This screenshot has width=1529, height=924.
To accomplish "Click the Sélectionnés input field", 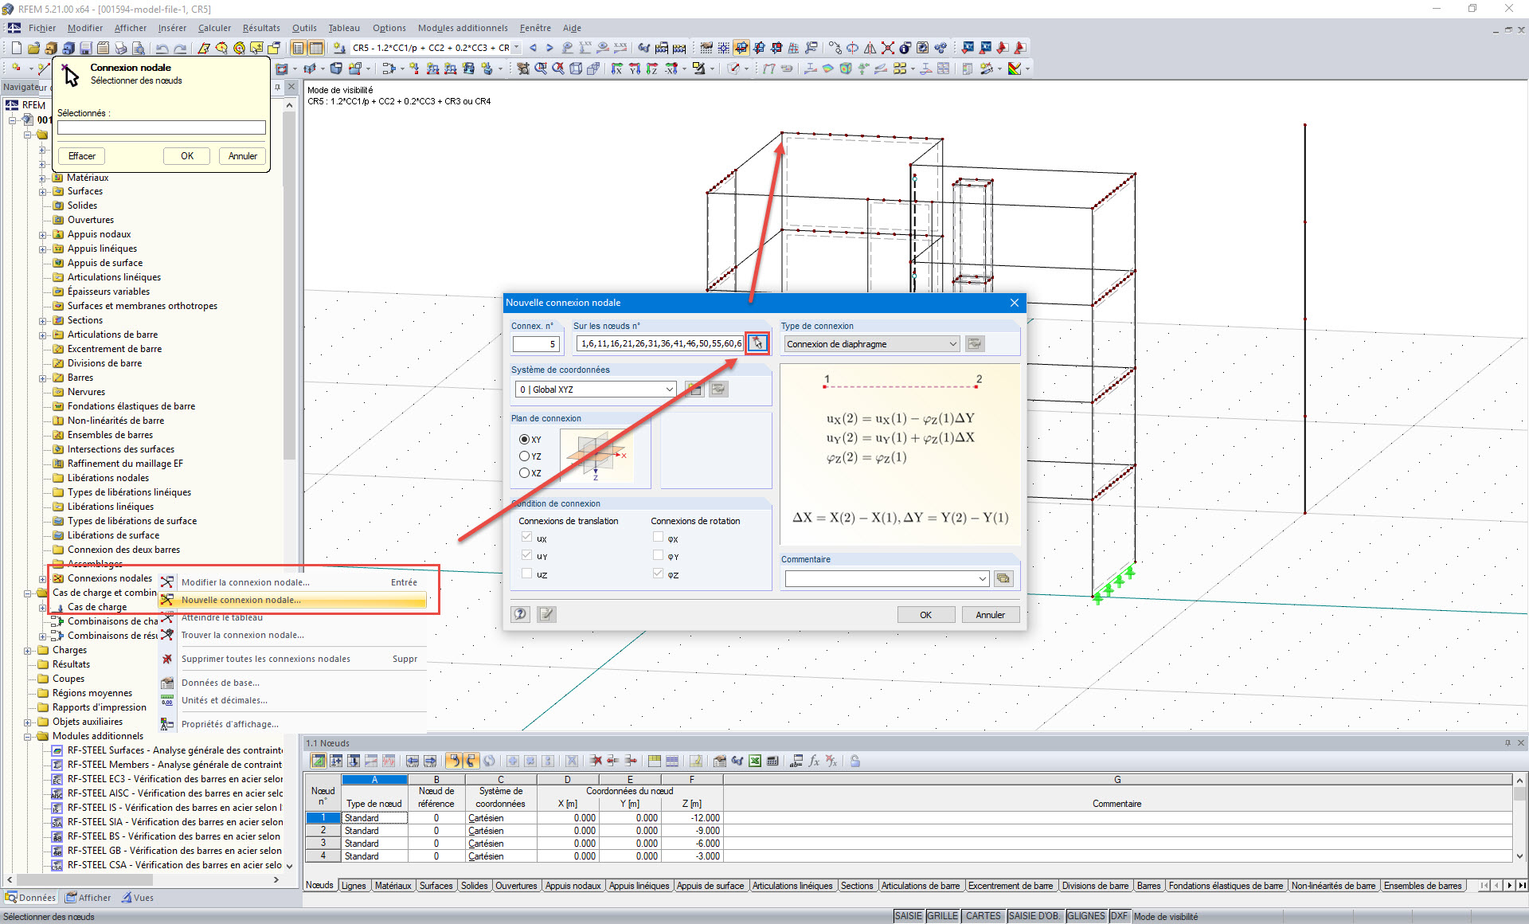I will pyautogui.click(x=161, y=127).
